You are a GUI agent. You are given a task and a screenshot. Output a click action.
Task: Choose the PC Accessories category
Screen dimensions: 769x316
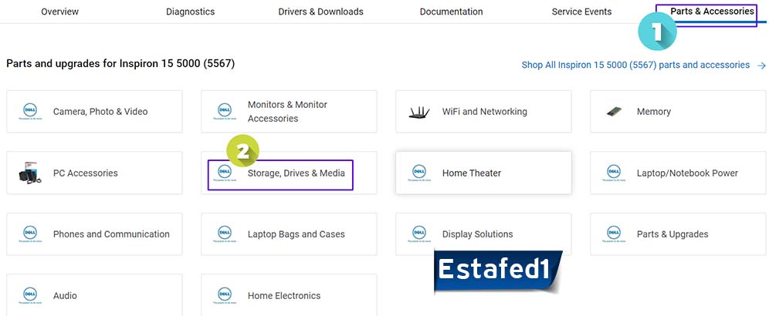point(94,173)
